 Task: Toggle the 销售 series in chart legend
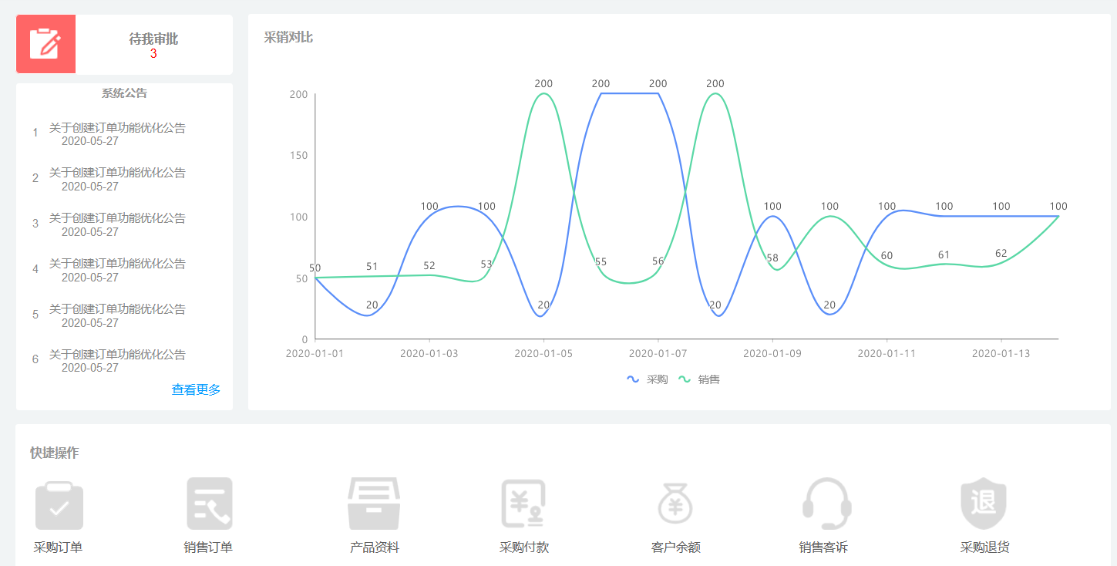(698, 379)
